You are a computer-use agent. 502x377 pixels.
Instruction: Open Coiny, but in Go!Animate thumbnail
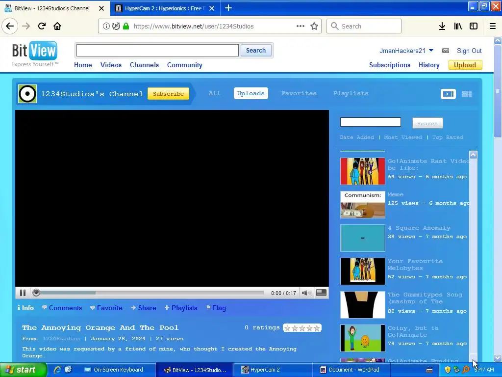(363, 338)
